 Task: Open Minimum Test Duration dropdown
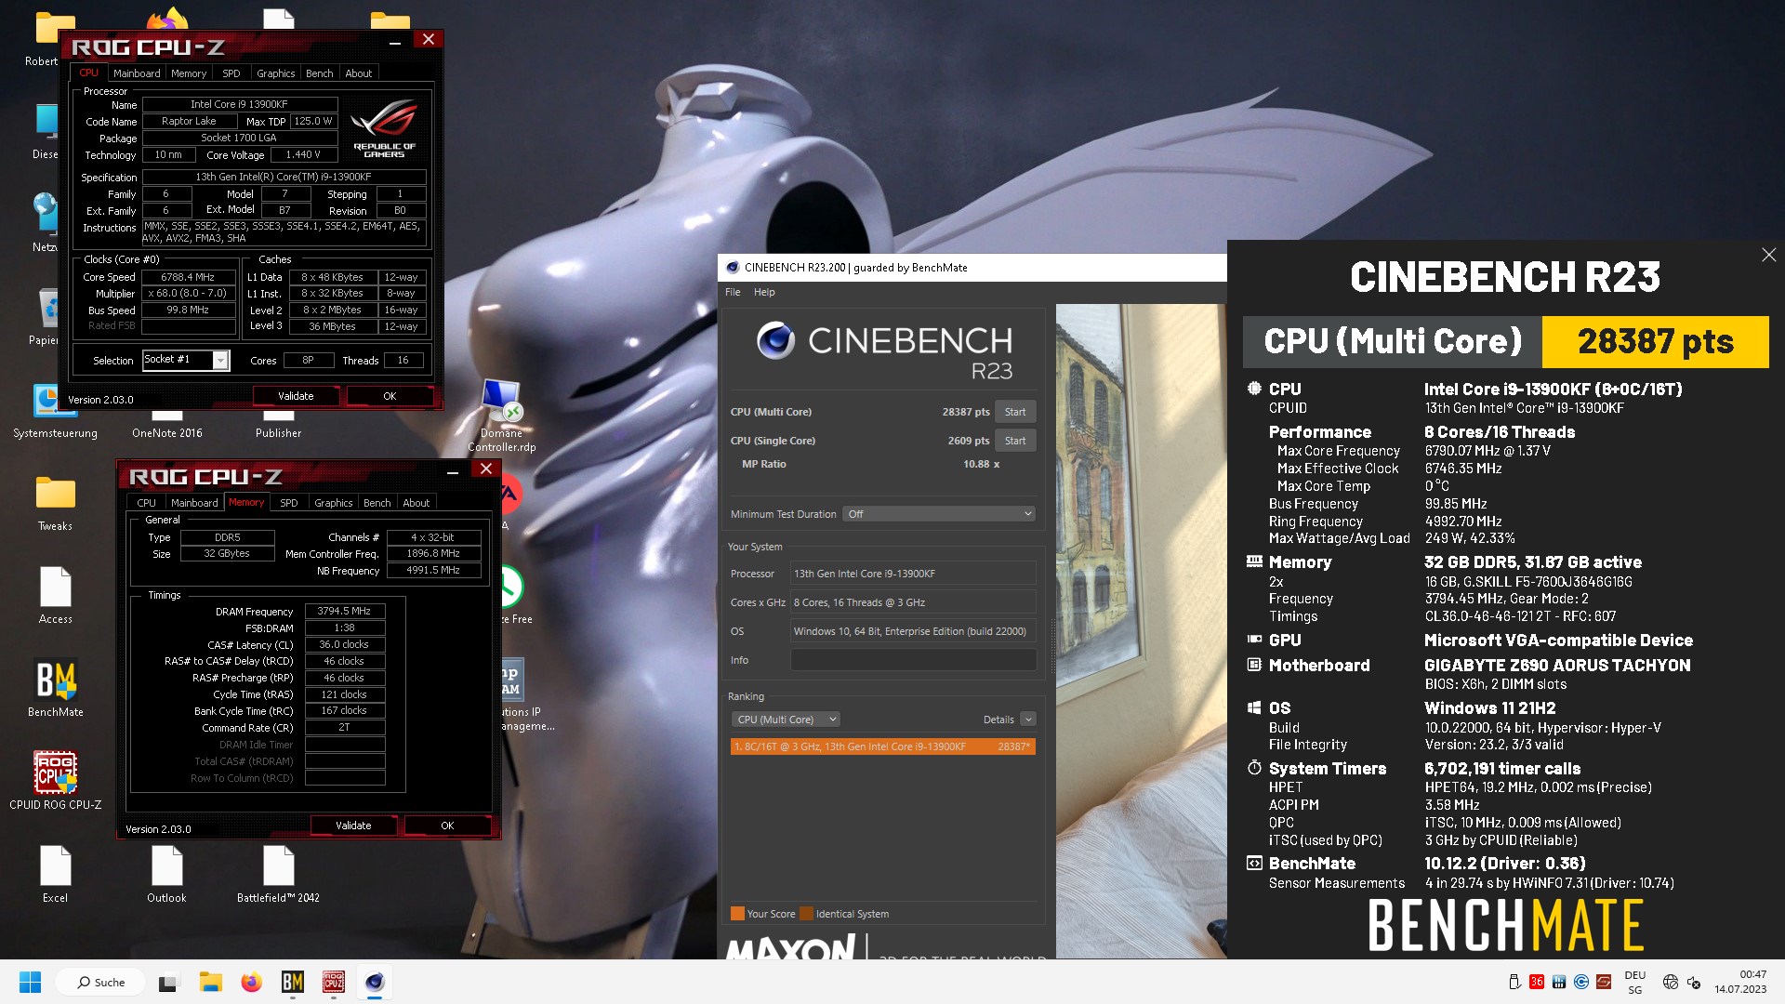(939, 514)
